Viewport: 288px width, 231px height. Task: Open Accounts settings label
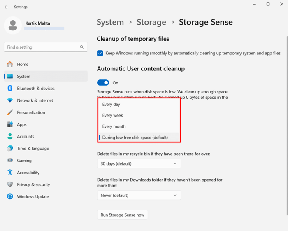pyautogui.click(x=26, y=137)
